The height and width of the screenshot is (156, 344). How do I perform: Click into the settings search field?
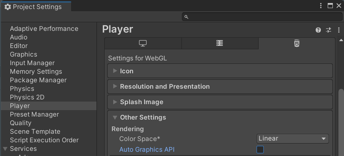click(x=262, y=17)
